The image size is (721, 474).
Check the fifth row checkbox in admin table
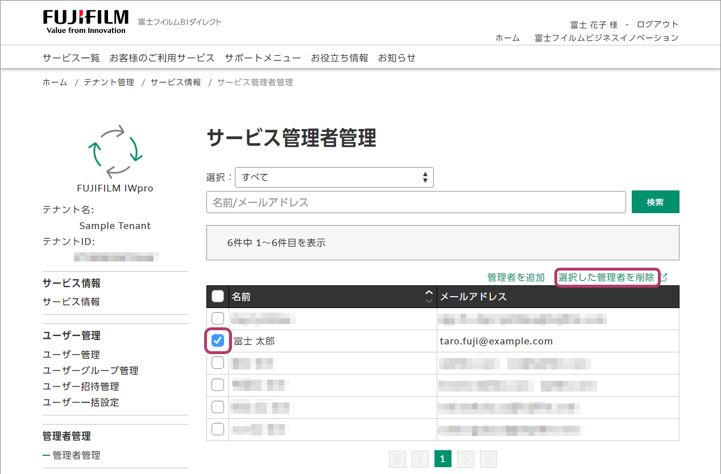click(x=218, y=407)
